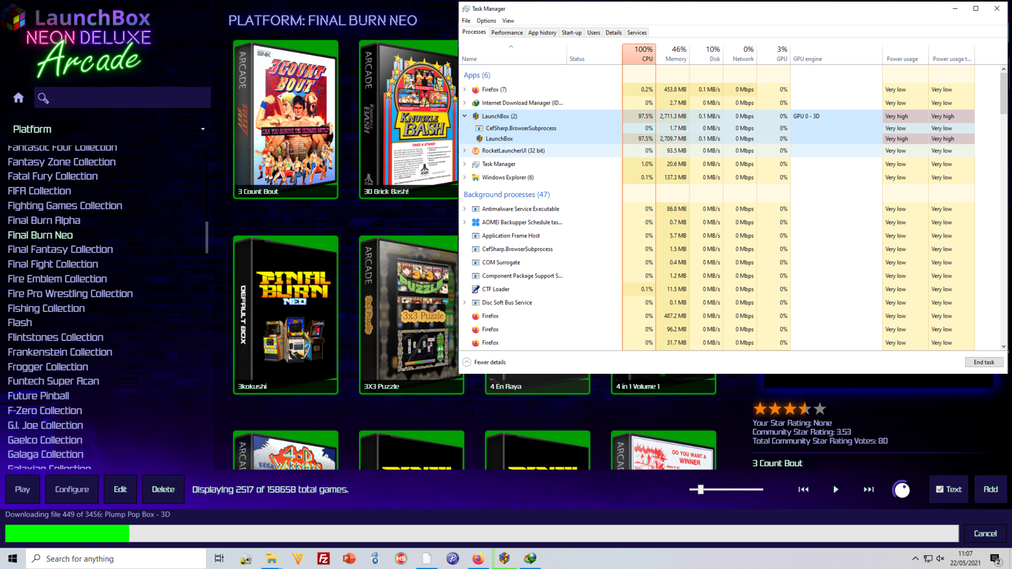Click the Delete button
Viewport: 1012px width, 569px height.
click(x=163, y=489)
